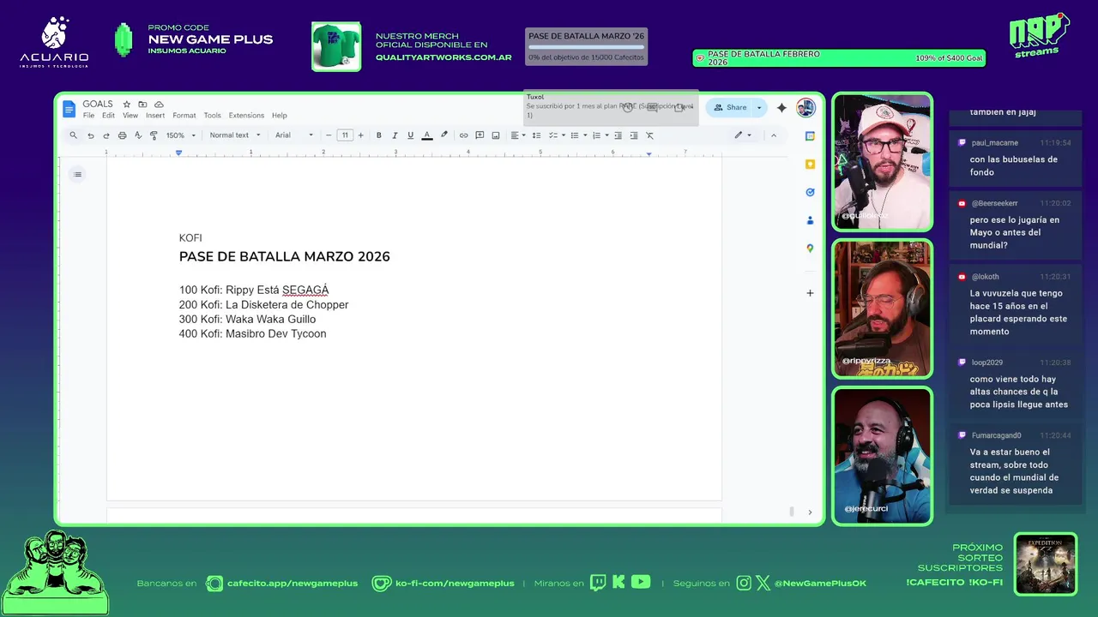Open the View menu

[130, 116]
